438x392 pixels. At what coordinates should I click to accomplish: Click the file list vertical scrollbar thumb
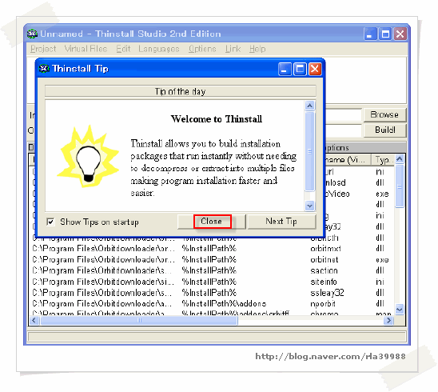(400, 186)
